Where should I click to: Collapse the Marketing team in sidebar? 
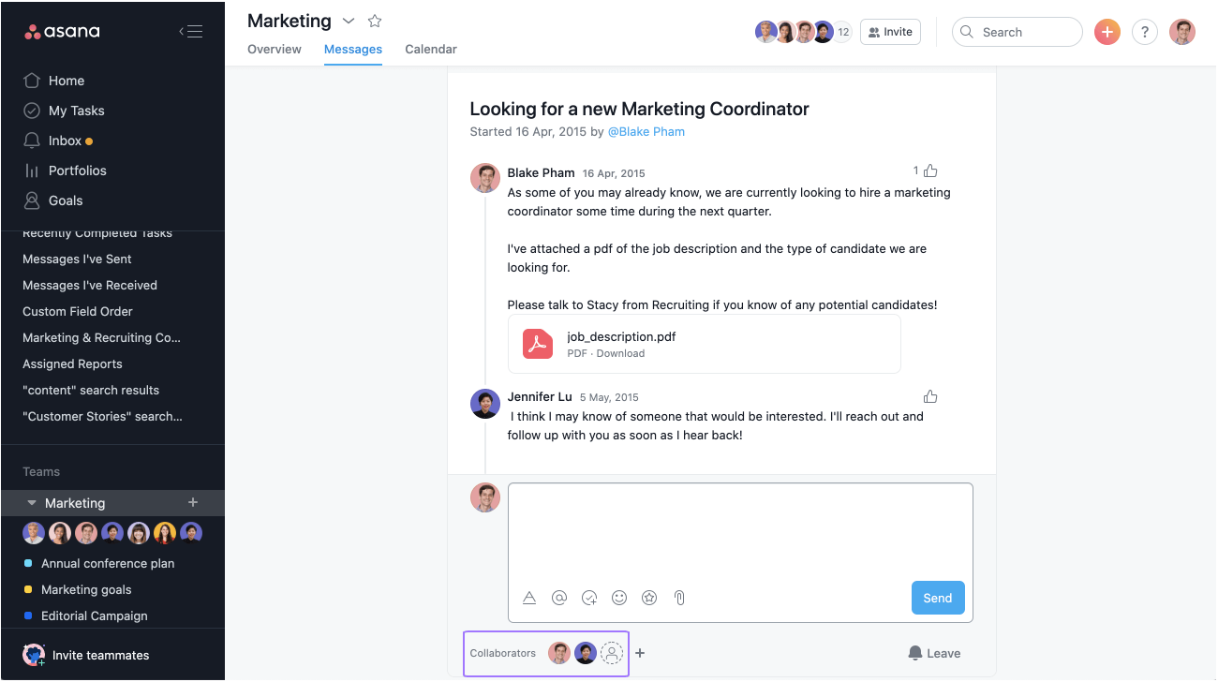(x=32, y=503)
